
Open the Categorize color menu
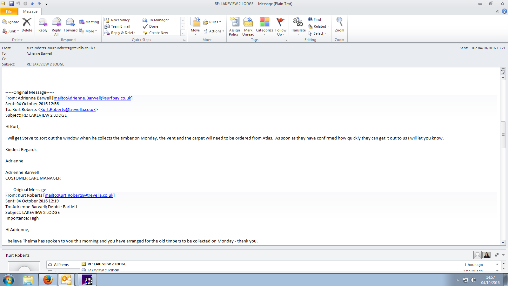pyautogui.click(x=264, y=27)
